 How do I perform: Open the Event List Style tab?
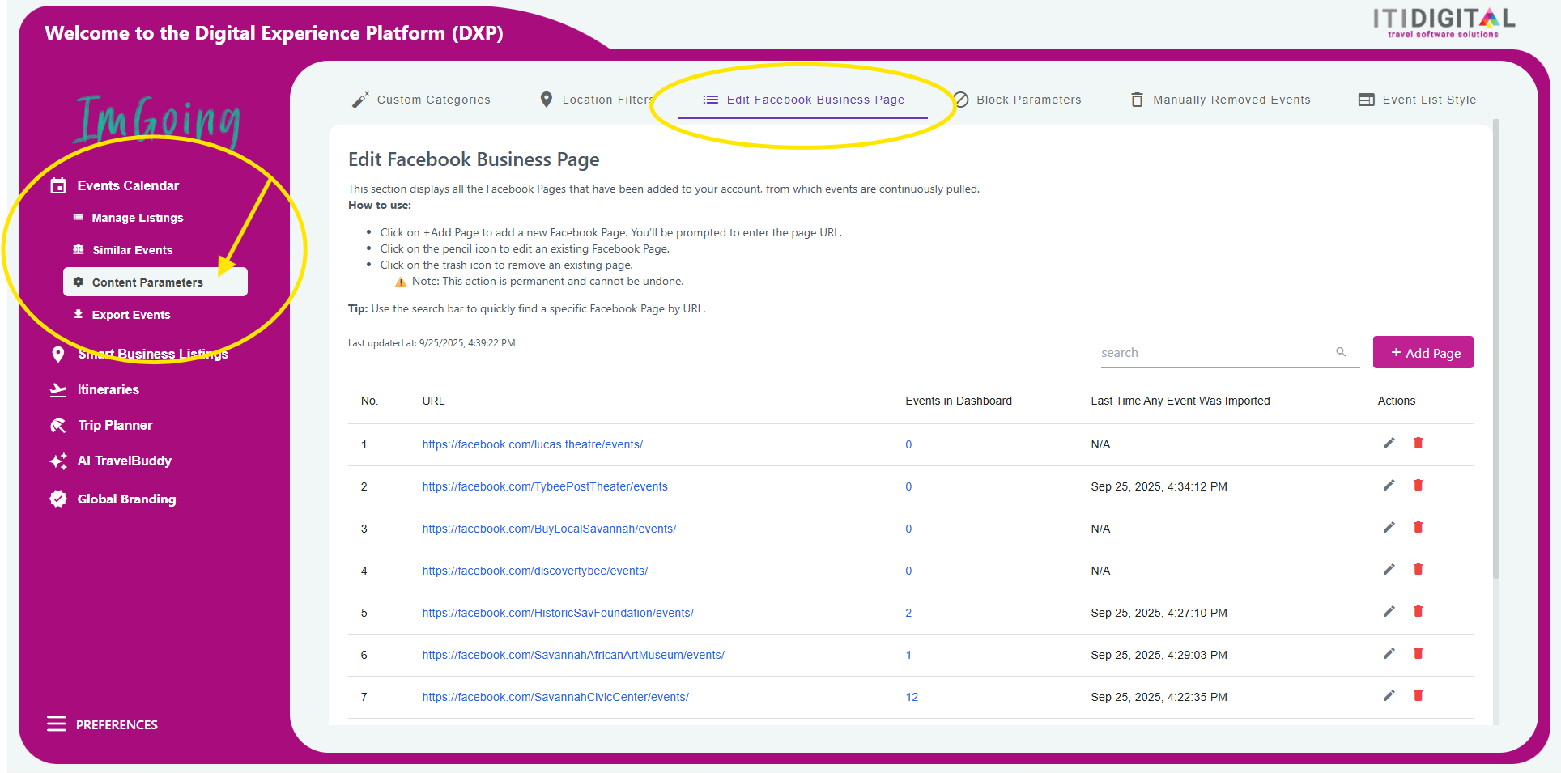pos(1417,100)
